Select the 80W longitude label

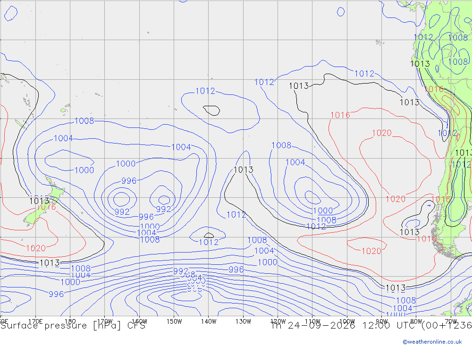[x=416, y=321]
